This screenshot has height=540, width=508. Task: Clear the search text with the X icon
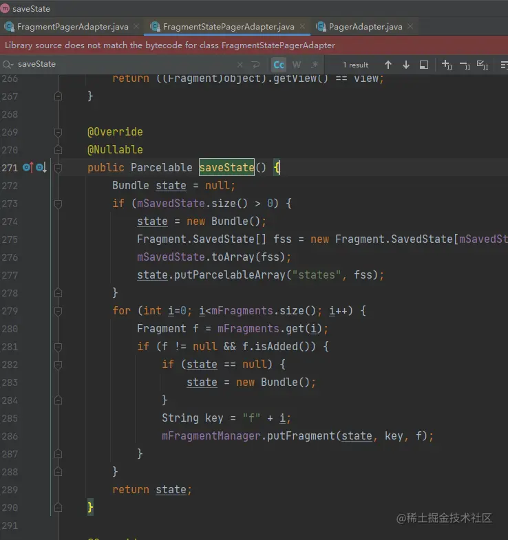point(240,65)
